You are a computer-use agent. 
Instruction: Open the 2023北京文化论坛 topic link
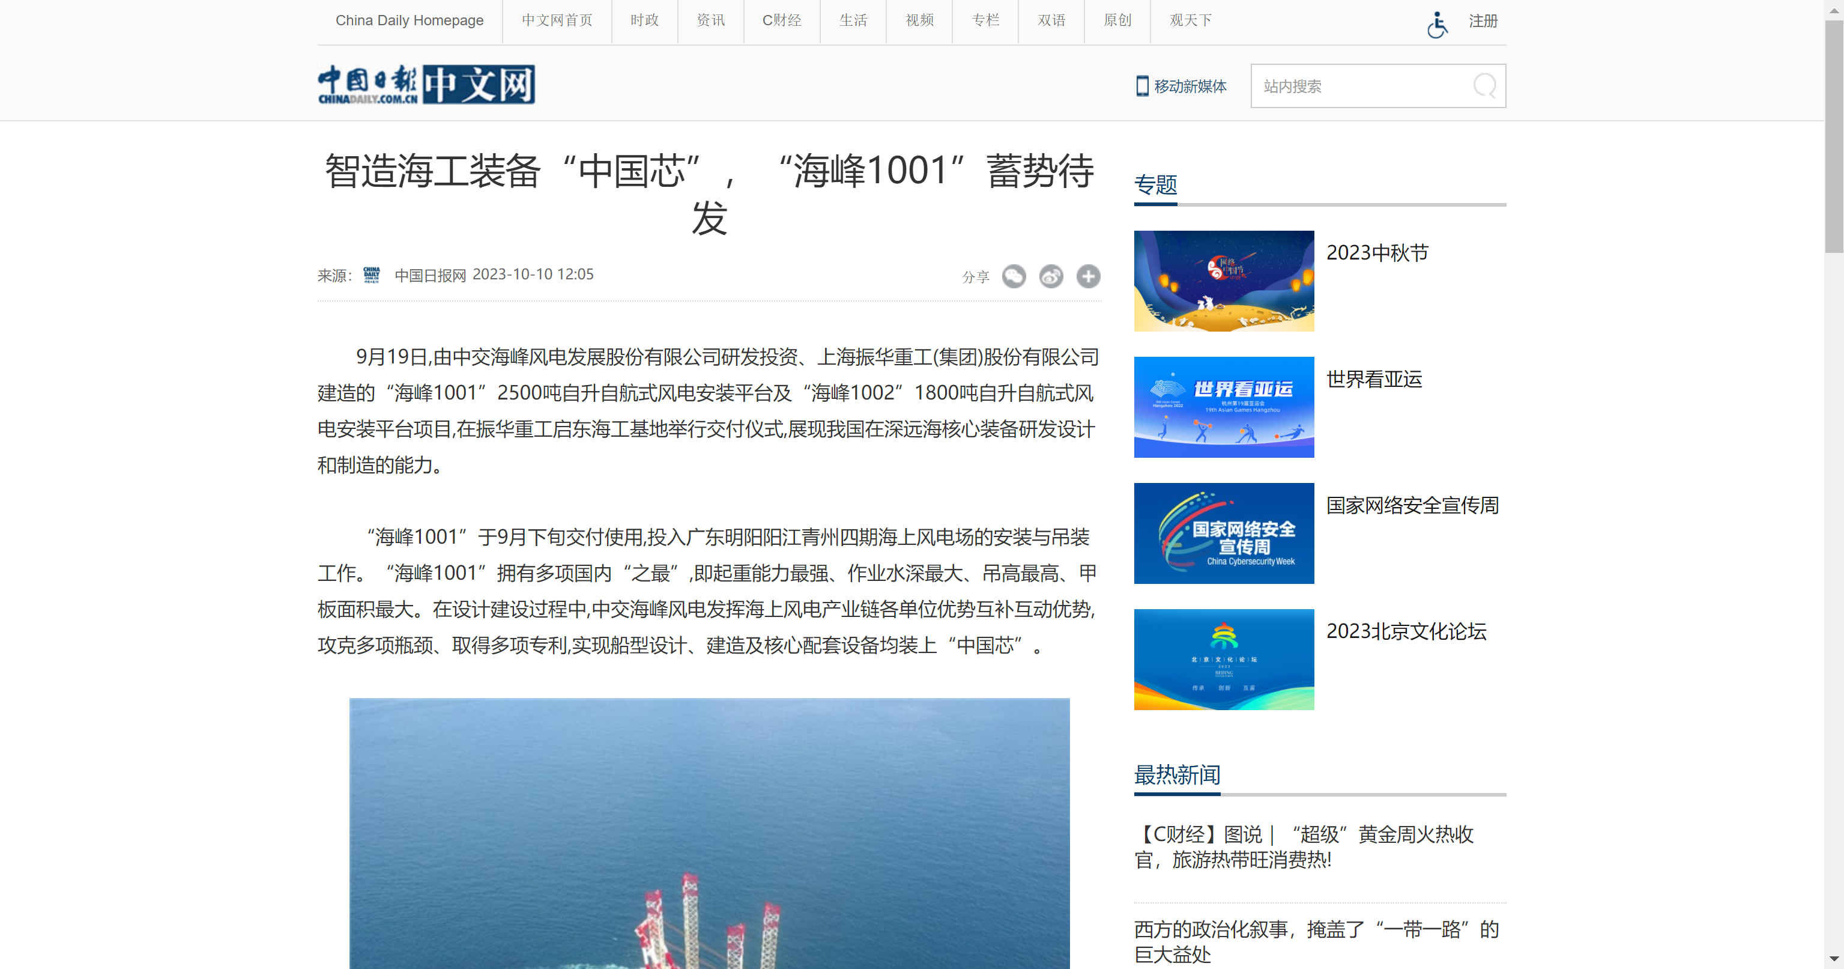click(1406, 631)
